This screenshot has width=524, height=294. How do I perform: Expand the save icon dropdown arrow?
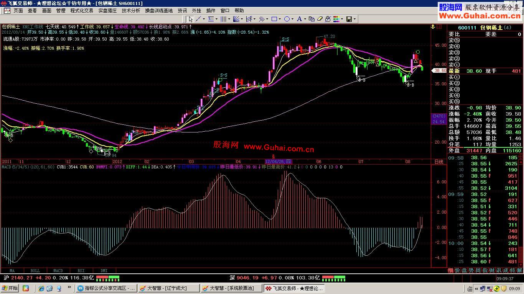354,19
